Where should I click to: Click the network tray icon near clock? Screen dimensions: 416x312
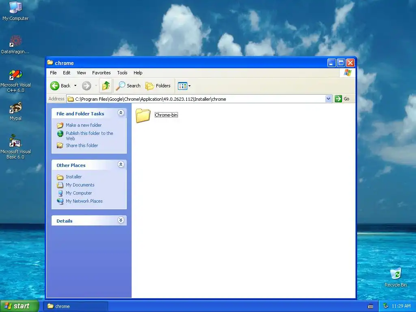point(386,306)
